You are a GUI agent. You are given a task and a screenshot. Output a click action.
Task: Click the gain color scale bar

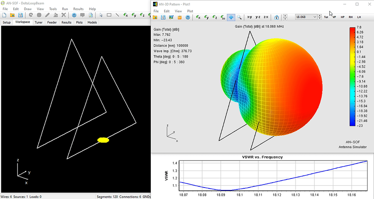pyautogui.click(x=352, y=77)
